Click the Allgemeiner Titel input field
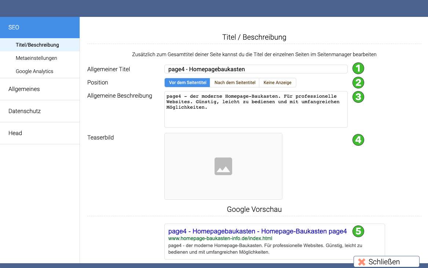 pos(256,69)
